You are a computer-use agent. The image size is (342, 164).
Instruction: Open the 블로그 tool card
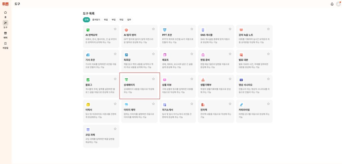pyautogui.click(x=101, y=86)
